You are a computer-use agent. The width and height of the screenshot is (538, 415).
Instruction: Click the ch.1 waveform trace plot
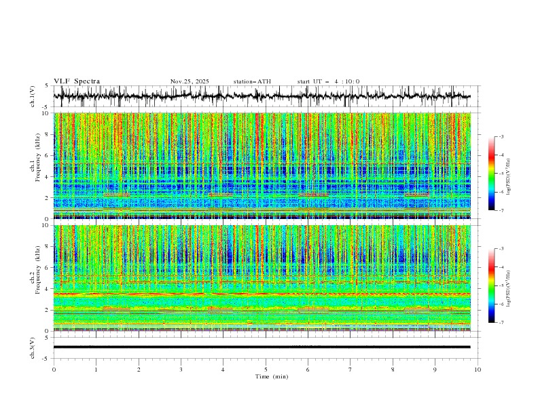[x=262, y=96]
